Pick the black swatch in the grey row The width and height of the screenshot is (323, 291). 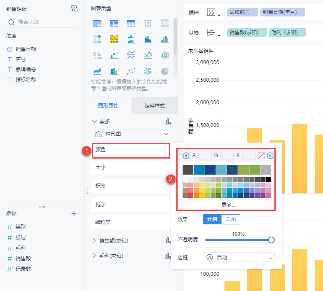[x=268, y=180]
